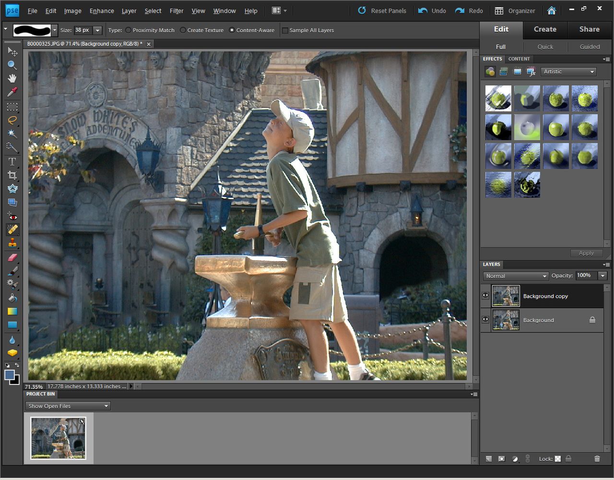The height and width of the screenshot is (480, 614).
Task: Select the Eraser tool
Action: [12, 257]
